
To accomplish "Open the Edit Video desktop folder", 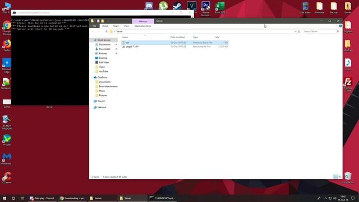I will click(x=305, y=8).
